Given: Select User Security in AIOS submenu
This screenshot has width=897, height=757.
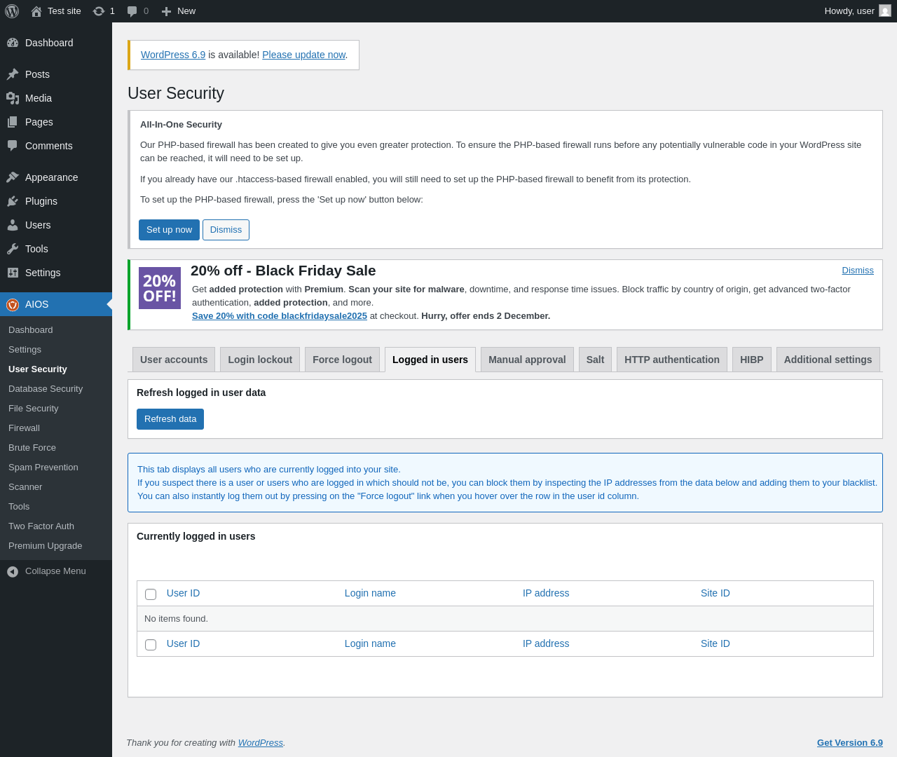Looking at the screenshot, I should point(56,369).
